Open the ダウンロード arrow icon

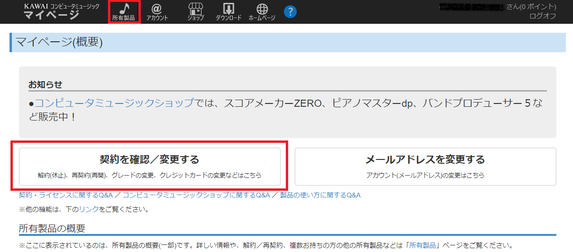tap(228, 12)
